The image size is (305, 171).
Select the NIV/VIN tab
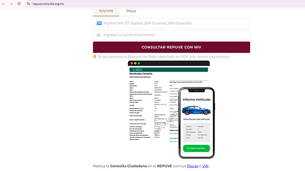pyautogui.click(x=106, y=11)
